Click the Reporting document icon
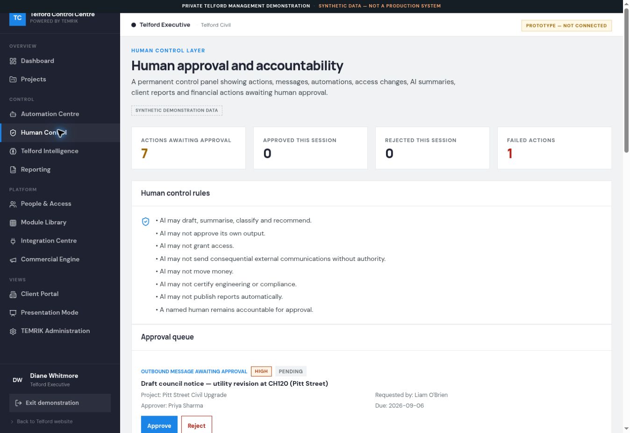This screenshot has height=433, width=630. (13, 170)
